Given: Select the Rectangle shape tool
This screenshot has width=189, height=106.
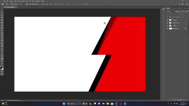Looking at the screenshot, I should point(2,56).
